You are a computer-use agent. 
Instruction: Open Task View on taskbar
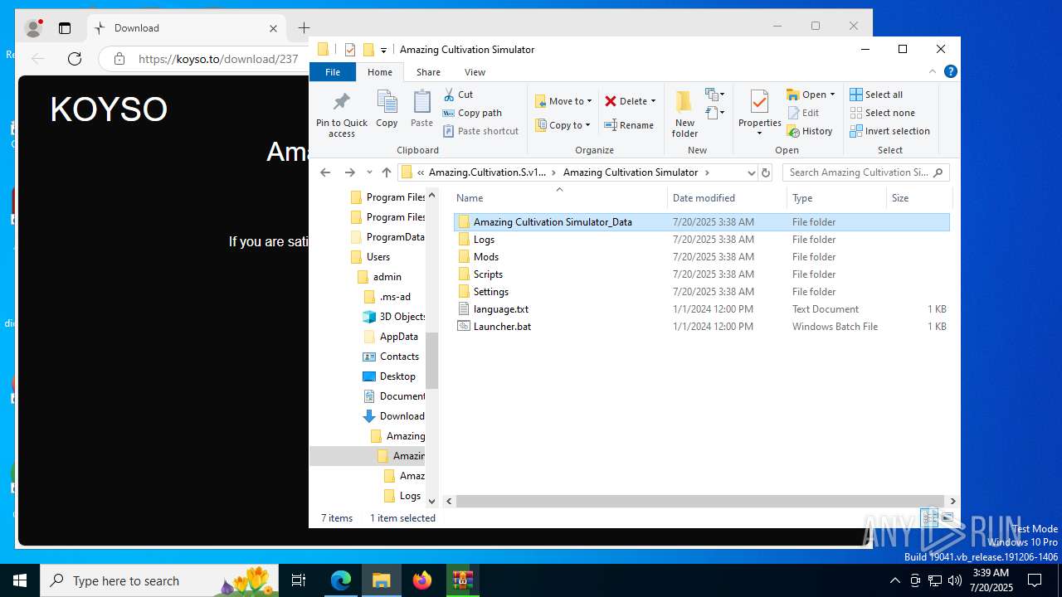point(299,580)
